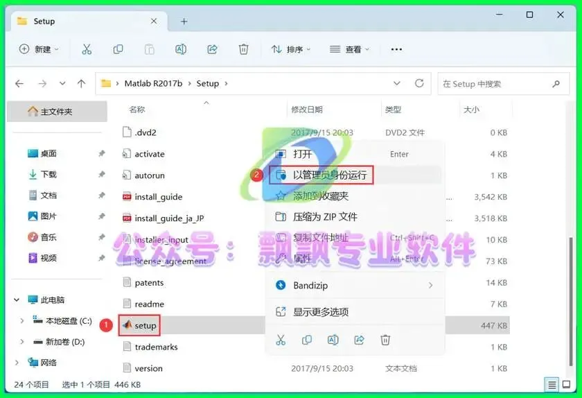
Task: Click the vertical scrollbar of file list
Action: coord(571,301)
